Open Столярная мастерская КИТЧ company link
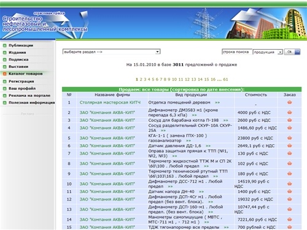307x230 pixels. [x=110, y=102]
